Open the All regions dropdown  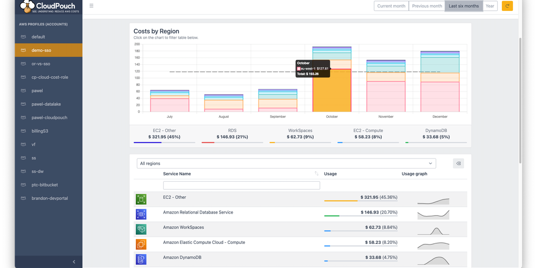(x=286, y=163)
